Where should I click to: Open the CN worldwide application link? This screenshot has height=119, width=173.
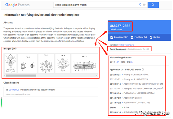click(x=132, y=62)
